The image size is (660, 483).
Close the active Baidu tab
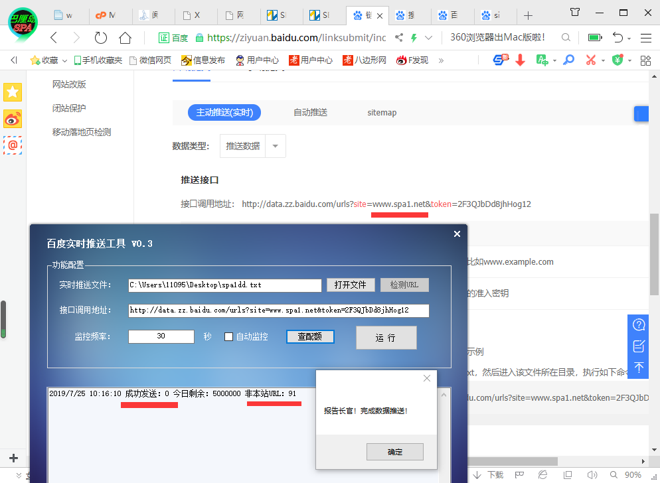(380, 16)
